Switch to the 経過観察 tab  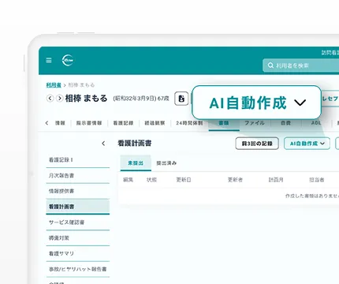(155, 123)
